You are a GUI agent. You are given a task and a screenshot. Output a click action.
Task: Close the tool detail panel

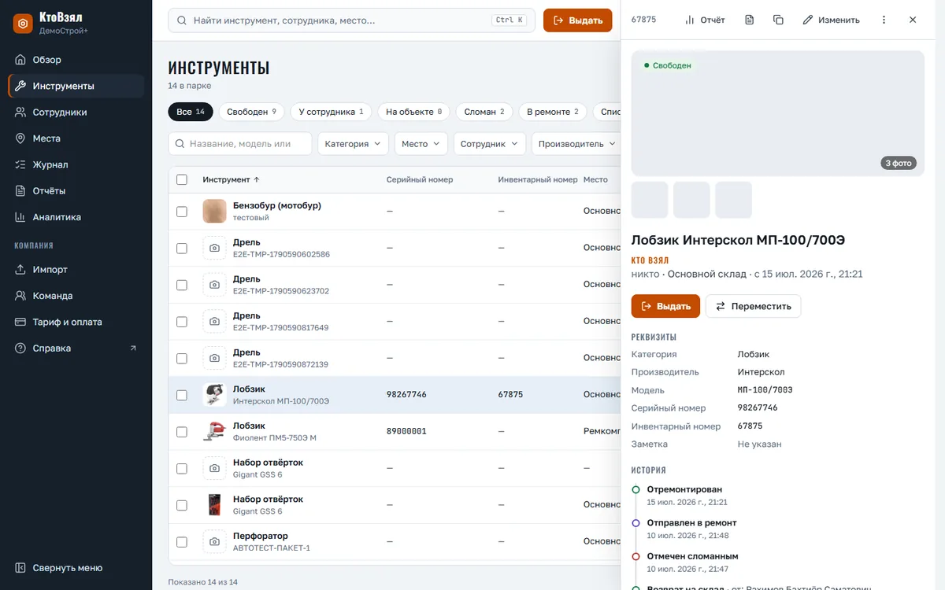click(x=913, y=20)
